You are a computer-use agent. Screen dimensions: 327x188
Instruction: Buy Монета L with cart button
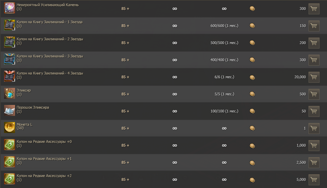[x=314, y=129]
